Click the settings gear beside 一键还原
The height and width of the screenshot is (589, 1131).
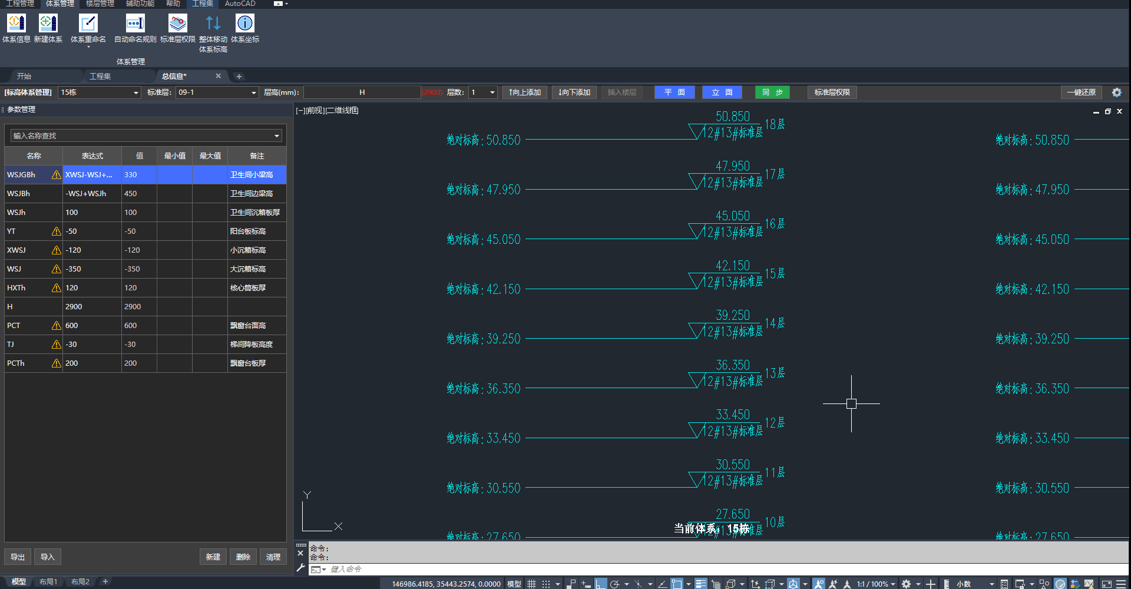[1116, 92]
